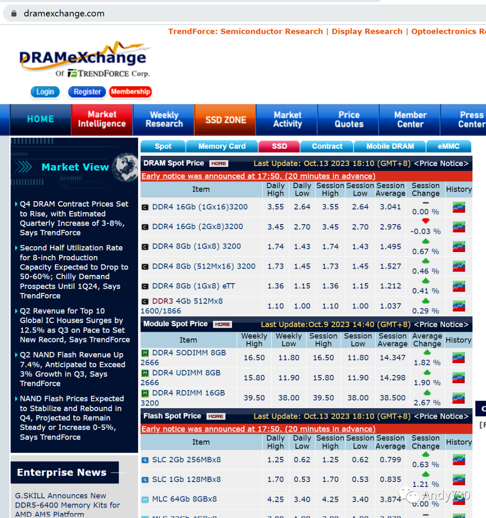Open history chart for DDR4 UDIMM 8GB 2666
This screenshot has width=486, height=518.
point(459,378)
